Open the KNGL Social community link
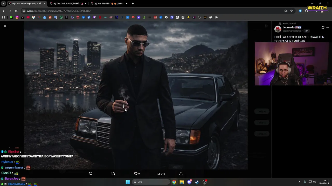This screenshot has width=332, height=186. [289, 24]
